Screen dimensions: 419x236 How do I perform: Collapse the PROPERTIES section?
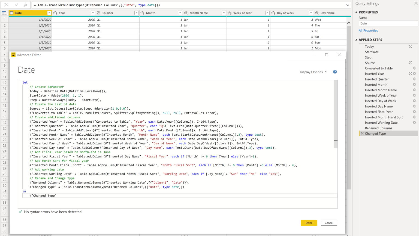(x=356, y=12)
